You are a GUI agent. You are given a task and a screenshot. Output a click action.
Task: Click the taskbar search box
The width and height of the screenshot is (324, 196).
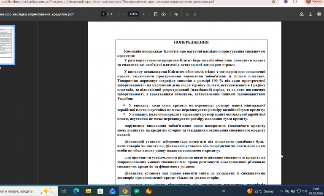coord(29,191)
